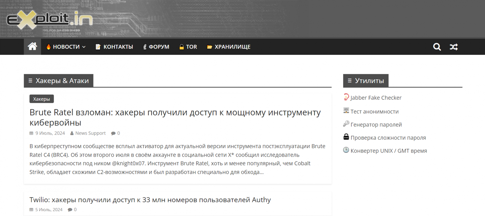Open the site search via the magnifier icon

pyautogui.click(x=437, y=47)
